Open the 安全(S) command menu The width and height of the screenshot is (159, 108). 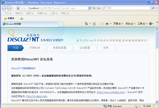(x=131, y=24)
